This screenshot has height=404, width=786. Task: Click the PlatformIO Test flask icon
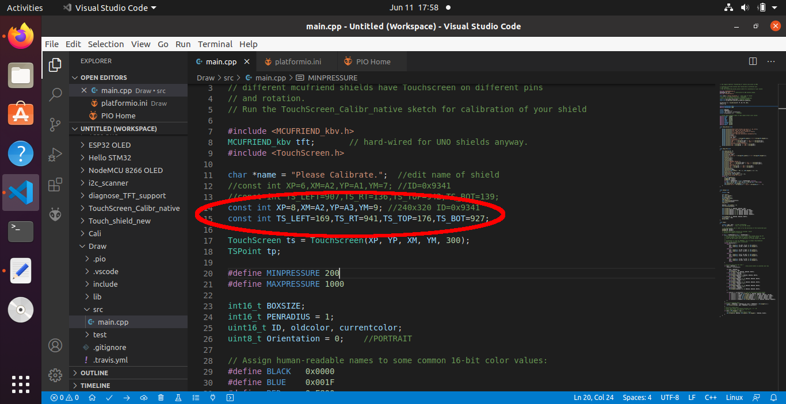[x=178, y=398]
